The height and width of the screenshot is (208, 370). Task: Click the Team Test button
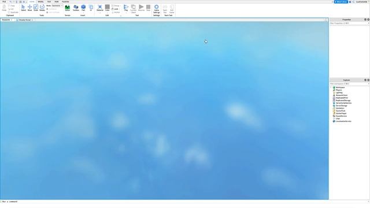coord(165,9)
